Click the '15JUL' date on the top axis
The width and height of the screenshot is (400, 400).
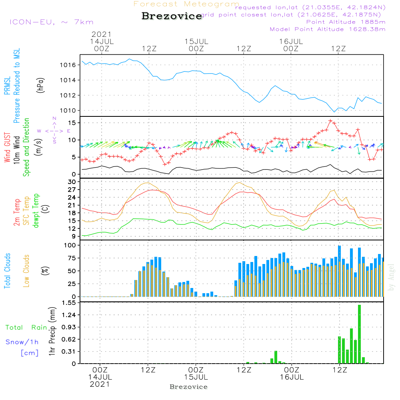click(196, 42)
